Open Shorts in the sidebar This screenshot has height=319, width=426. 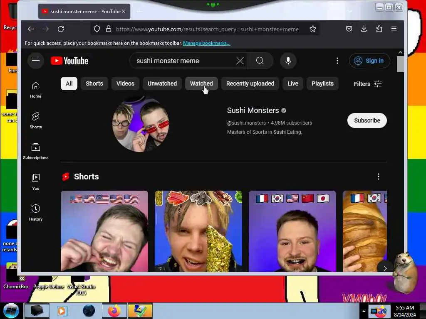click(x=36, y=120)
